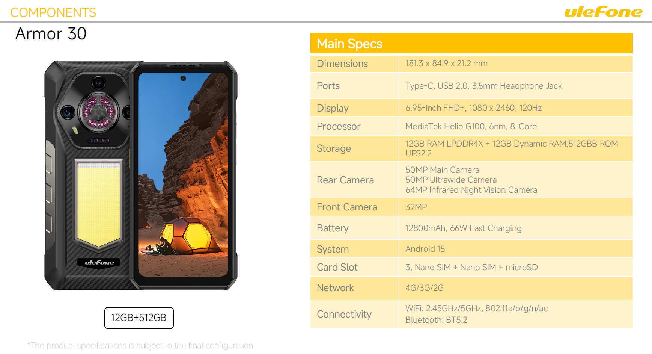Click the circular camera module on phone back
Screen dimensions: 652x354
coord(99,112)
